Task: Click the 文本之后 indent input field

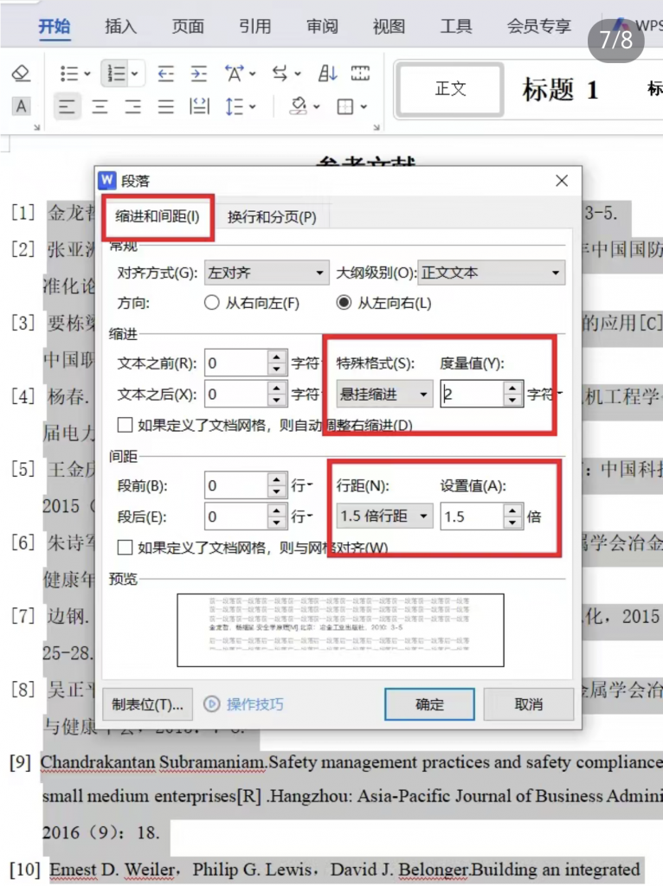Action: [235, 394]
